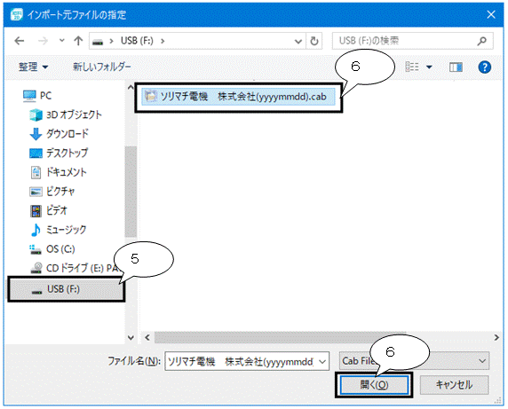Click the navigation pane vertical scrollbar thumb
508x409 pixels.
[131, 192]
